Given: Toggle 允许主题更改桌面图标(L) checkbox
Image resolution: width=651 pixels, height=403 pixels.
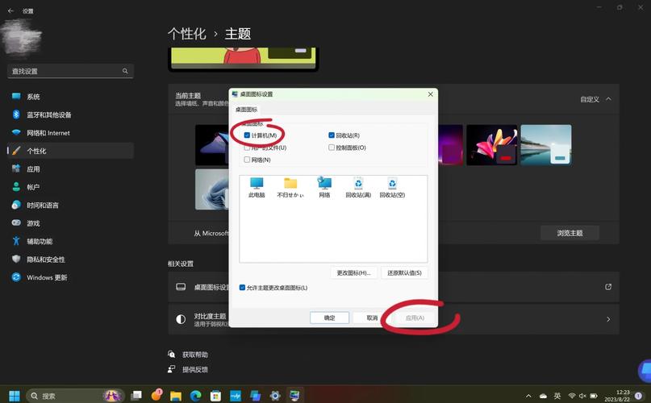Looking at the screenshot, I should tap(242, 287).
